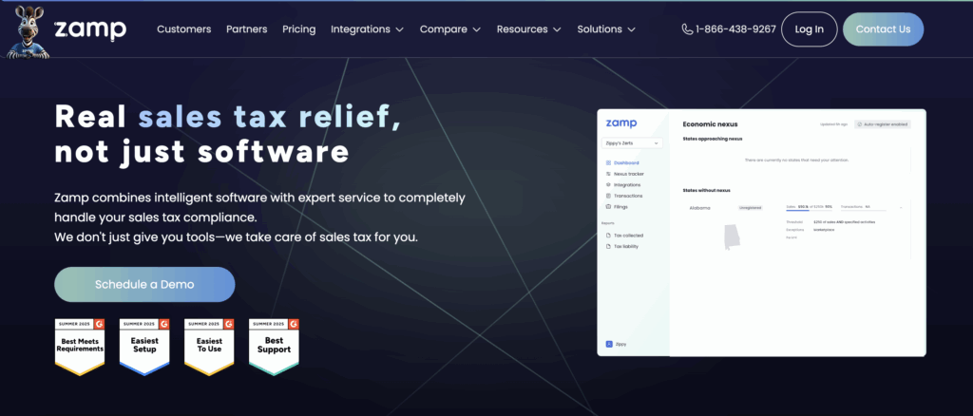Screen dimensions: 973x416
Task: Click the Auto-register enabled badge
Action: click(x=883, y=124)
